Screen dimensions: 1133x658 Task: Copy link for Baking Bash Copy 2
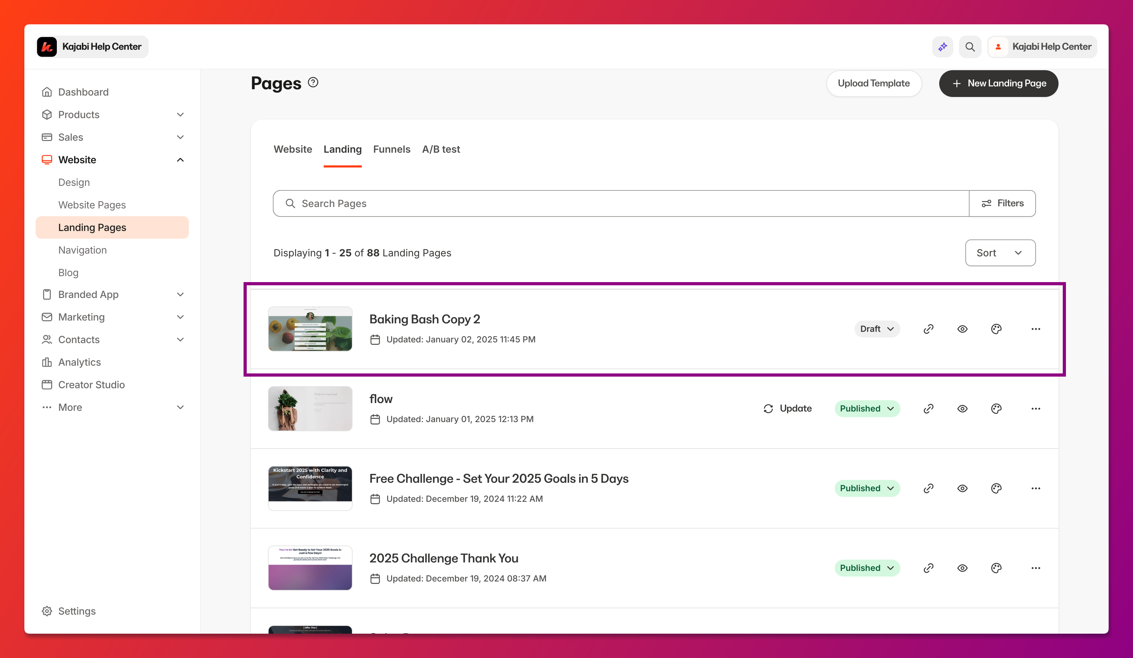pyautogui.click(x=928, y=329)
